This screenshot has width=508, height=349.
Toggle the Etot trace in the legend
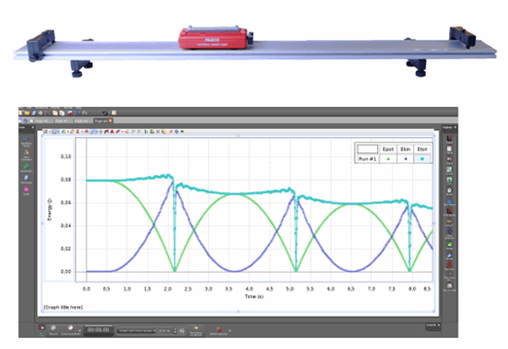(x=425, y=158)
